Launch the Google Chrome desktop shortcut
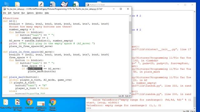This screenshot has height=112, width=200. pos(53,105)
